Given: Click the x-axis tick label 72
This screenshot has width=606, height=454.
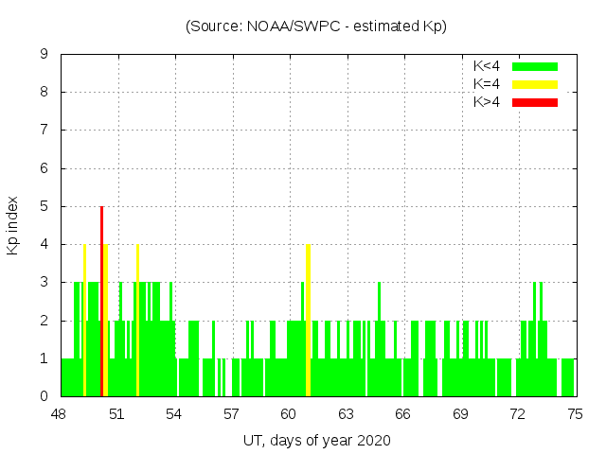Looking at the screenshot, I should coord(518,414).
